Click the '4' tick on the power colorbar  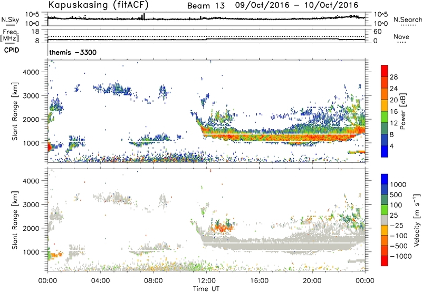(x=391, y=146)
